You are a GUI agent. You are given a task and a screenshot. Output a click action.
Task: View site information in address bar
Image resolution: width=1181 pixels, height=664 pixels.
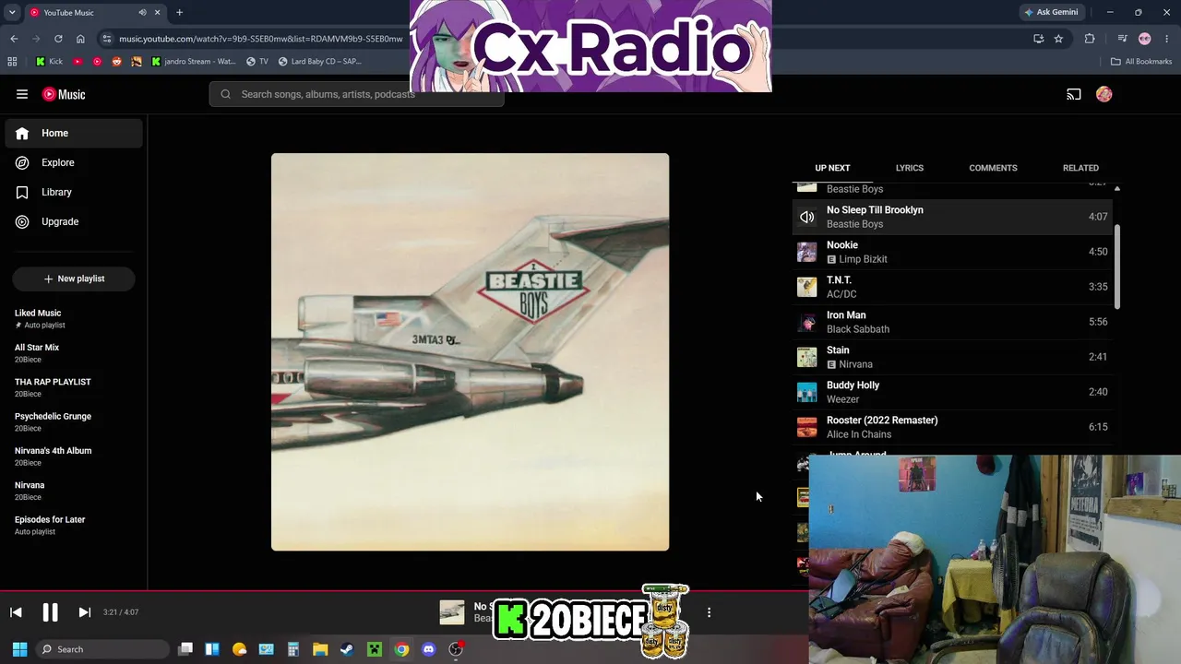107,39
